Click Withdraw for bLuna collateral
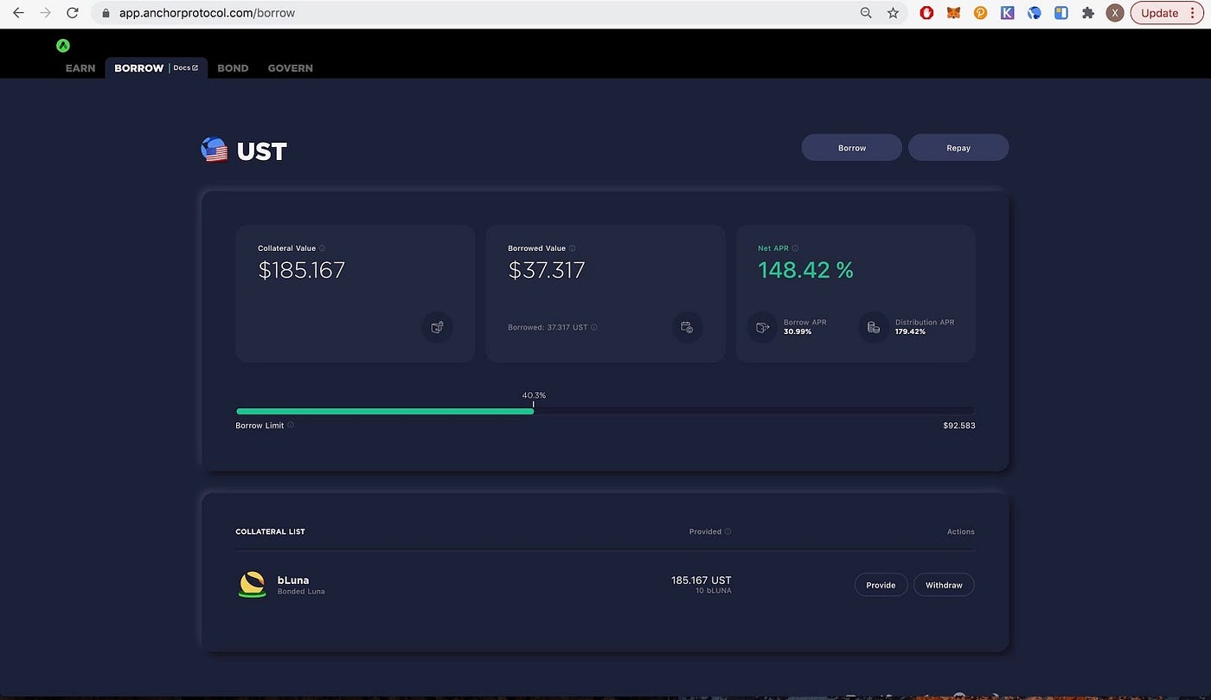1211x700 pixels. click(943, 584)
